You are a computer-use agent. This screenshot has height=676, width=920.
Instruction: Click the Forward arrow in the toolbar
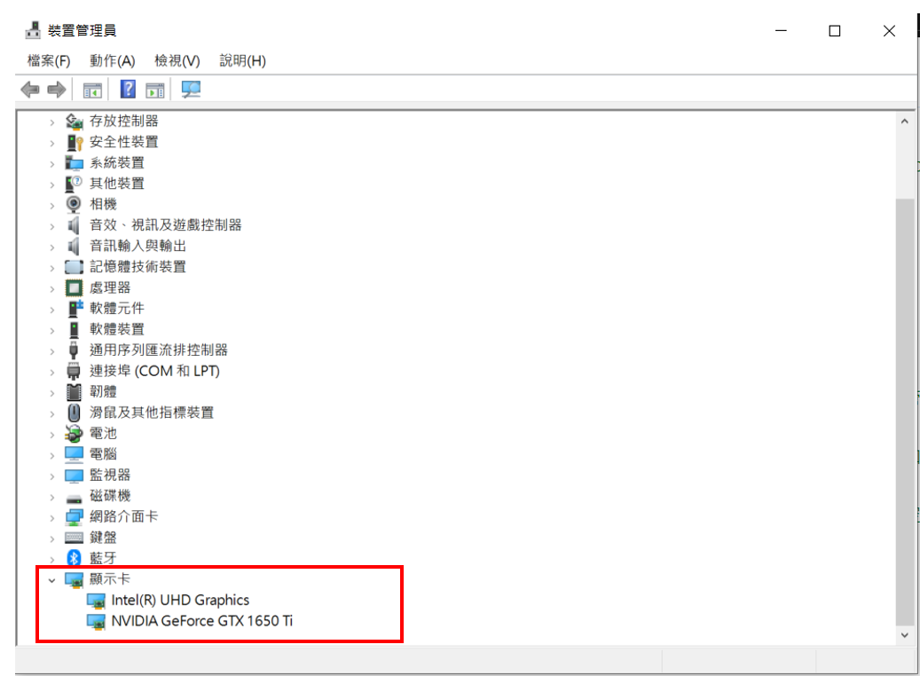pyautogui.click(x=57, y=90)
